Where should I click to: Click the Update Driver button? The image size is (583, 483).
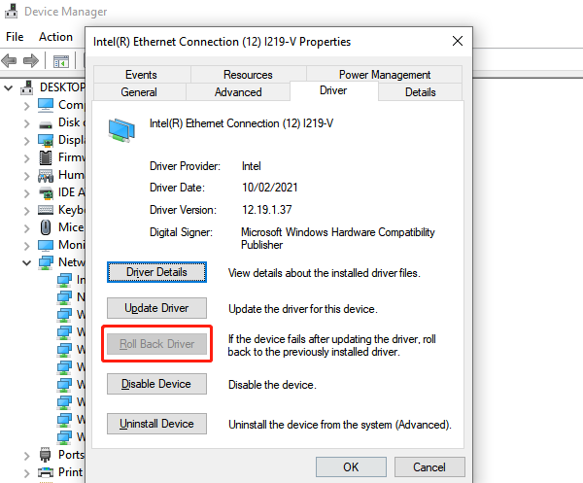tap(156, 308)
